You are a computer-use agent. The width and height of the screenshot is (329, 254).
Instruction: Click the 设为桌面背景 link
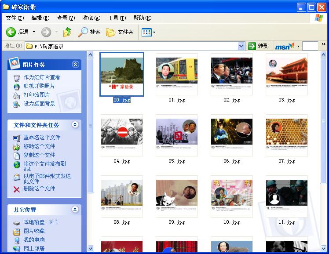[40, 104]
